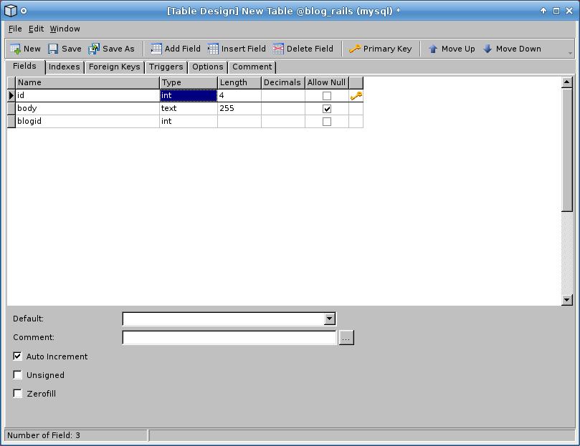Click the highlighted 'int' type cell of id
The image size is (580, 446).
(x=189, y=95)
